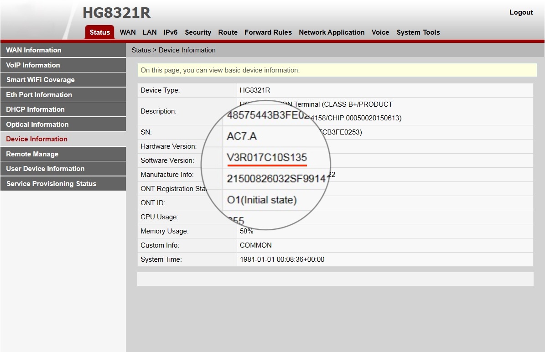
Task: Click the Logout link
Action: pyautogui.click(x=521, y=12)
